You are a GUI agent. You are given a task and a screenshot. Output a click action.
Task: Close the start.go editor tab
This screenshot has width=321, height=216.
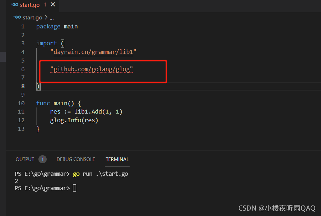click(x=53, y=5)
